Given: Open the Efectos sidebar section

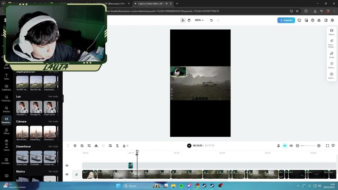Looking at the screenshot, I should [x=6, y=110].
